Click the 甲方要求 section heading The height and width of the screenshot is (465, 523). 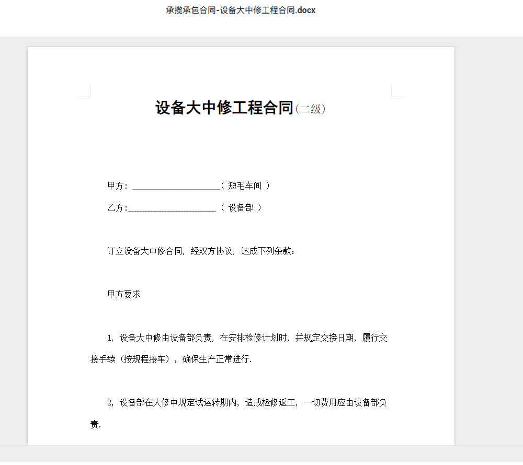(x=124, y=294)
